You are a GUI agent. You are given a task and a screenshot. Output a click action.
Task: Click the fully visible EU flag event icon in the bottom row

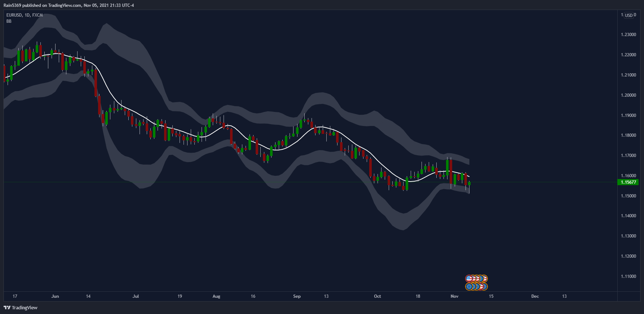[x=469, y=287]
